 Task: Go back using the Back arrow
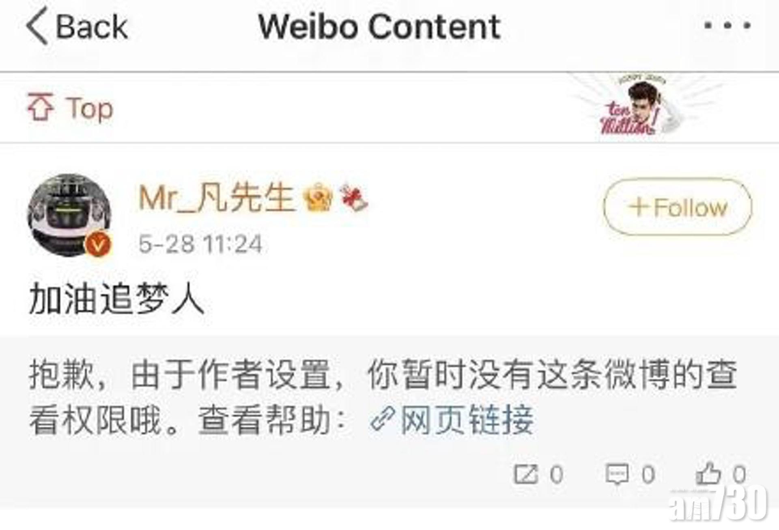(x=37, y=27)
